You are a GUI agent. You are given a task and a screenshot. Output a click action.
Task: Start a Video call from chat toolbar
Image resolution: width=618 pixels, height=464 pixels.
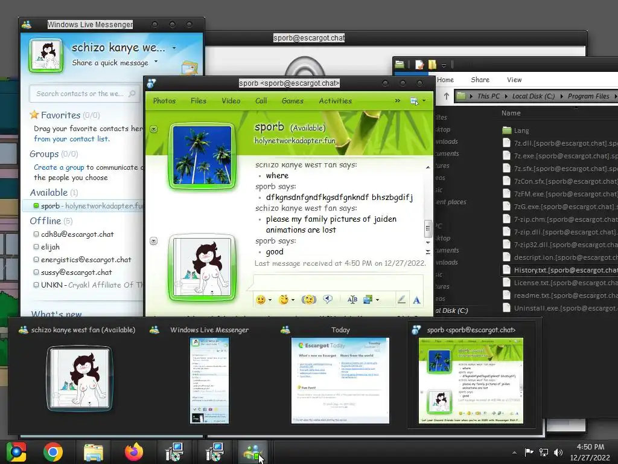click(231, 101)
